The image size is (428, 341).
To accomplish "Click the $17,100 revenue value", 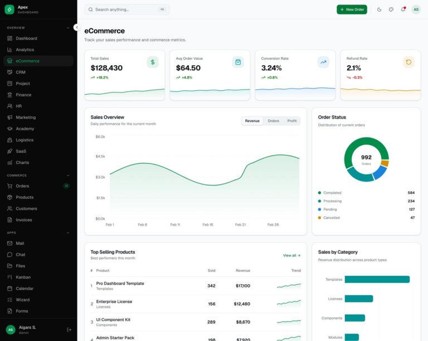I will pyautogui.click(x=243, y=286).
